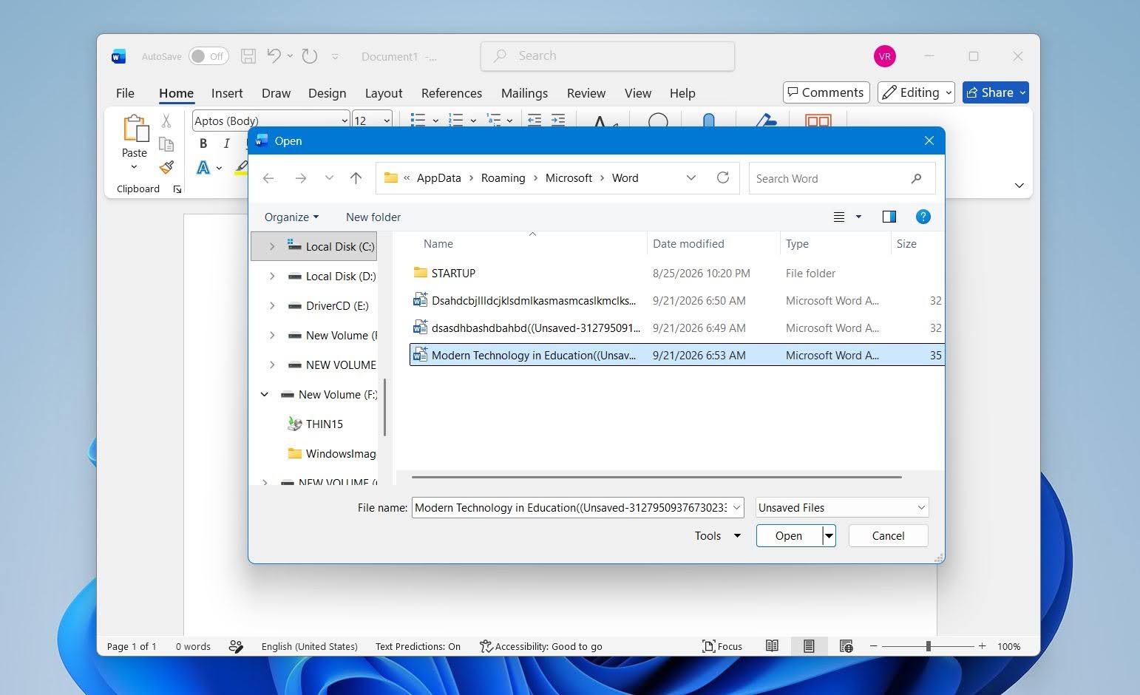Click the zoom slider handle in status bar

pos(928,646)
